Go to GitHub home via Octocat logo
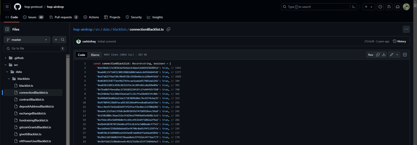Screen dimensions: 417x145 coord(18,7)
